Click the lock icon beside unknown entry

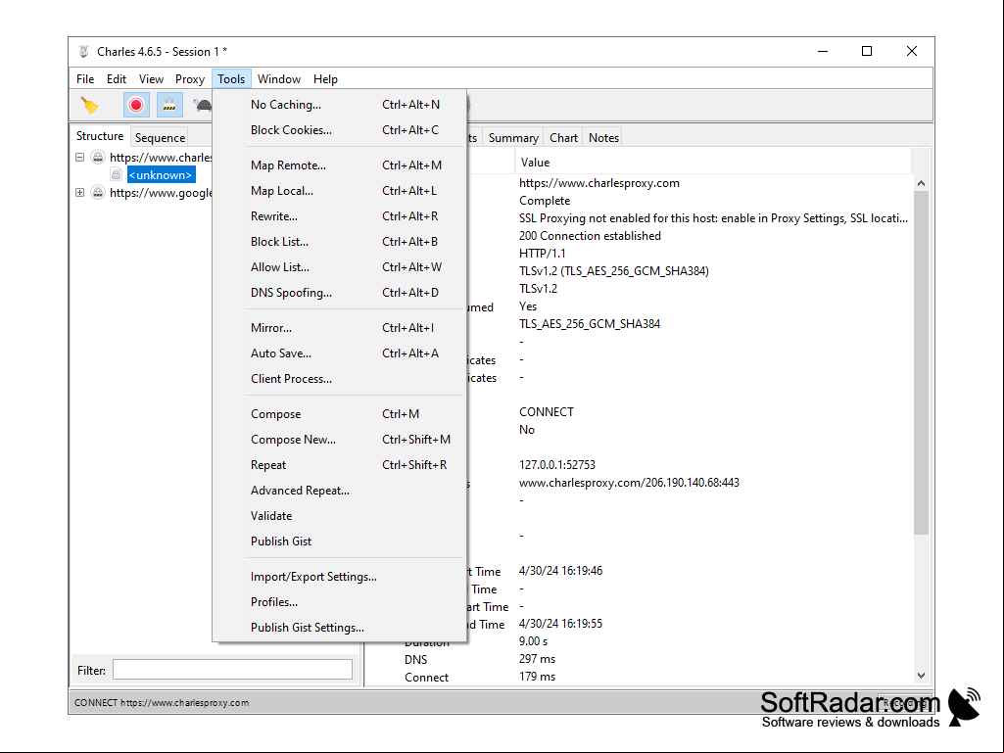coord(117,174)
